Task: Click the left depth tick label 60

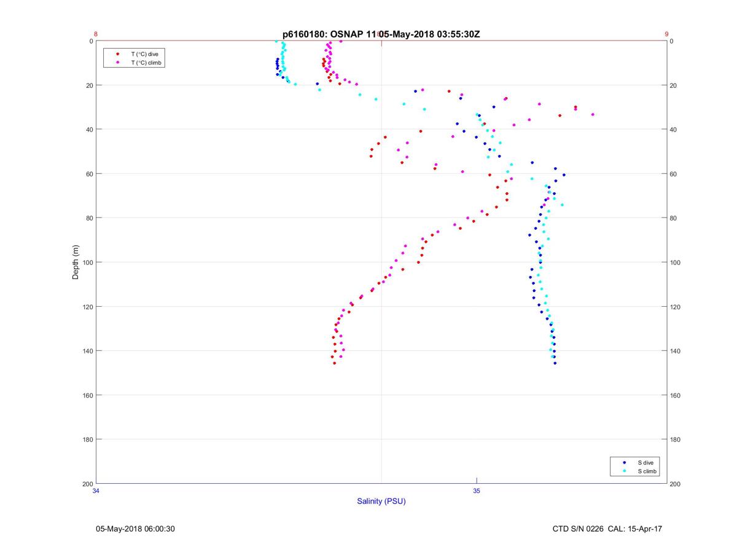Action: pyautogui.click(x=89, y=174)
